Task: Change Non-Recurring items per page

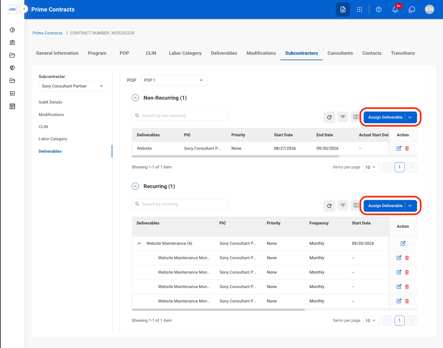Action: (x=371, y=167)
